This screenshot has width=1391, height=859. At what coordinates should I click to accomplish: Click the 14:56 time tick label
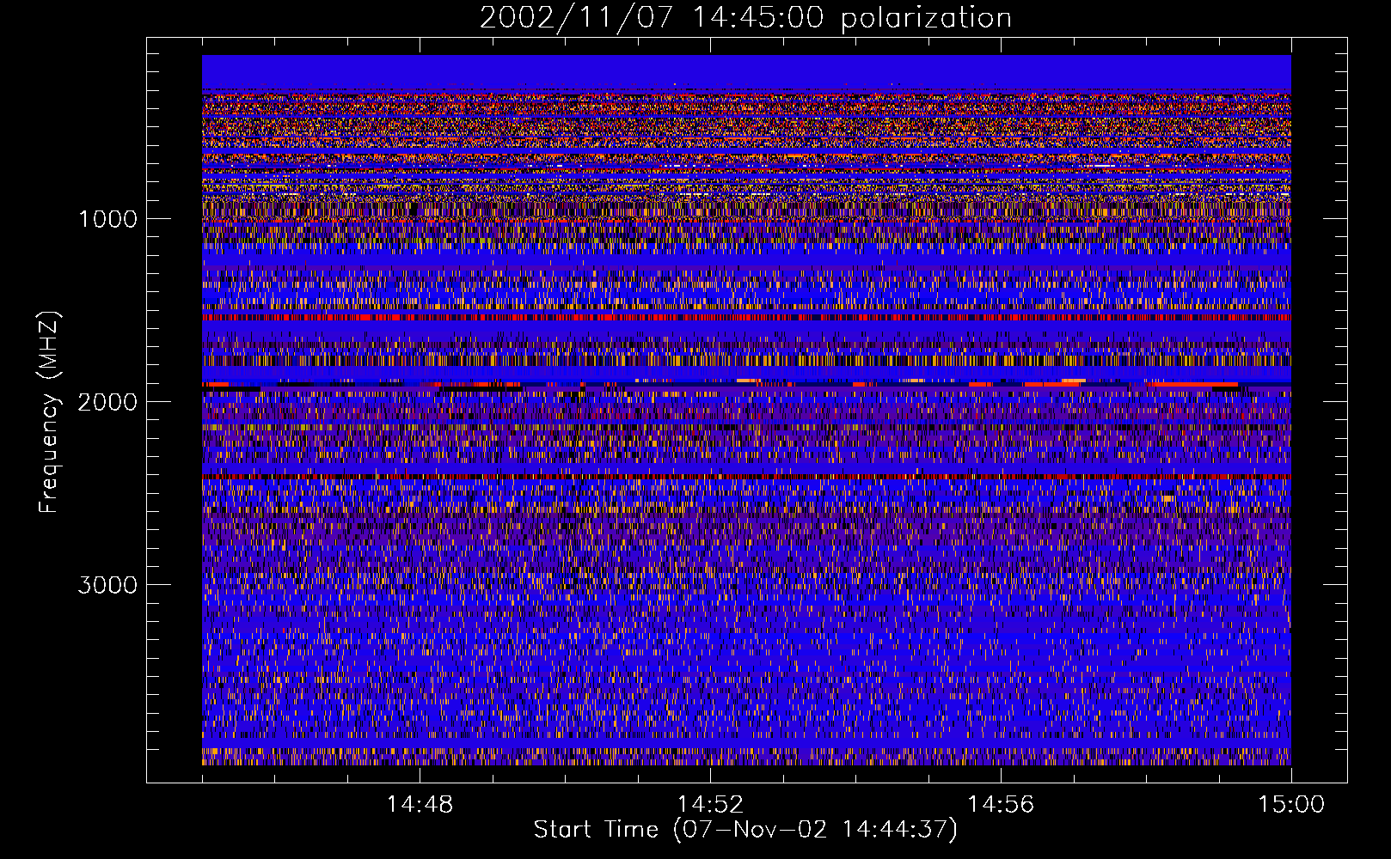click(x=1001, y=805)
